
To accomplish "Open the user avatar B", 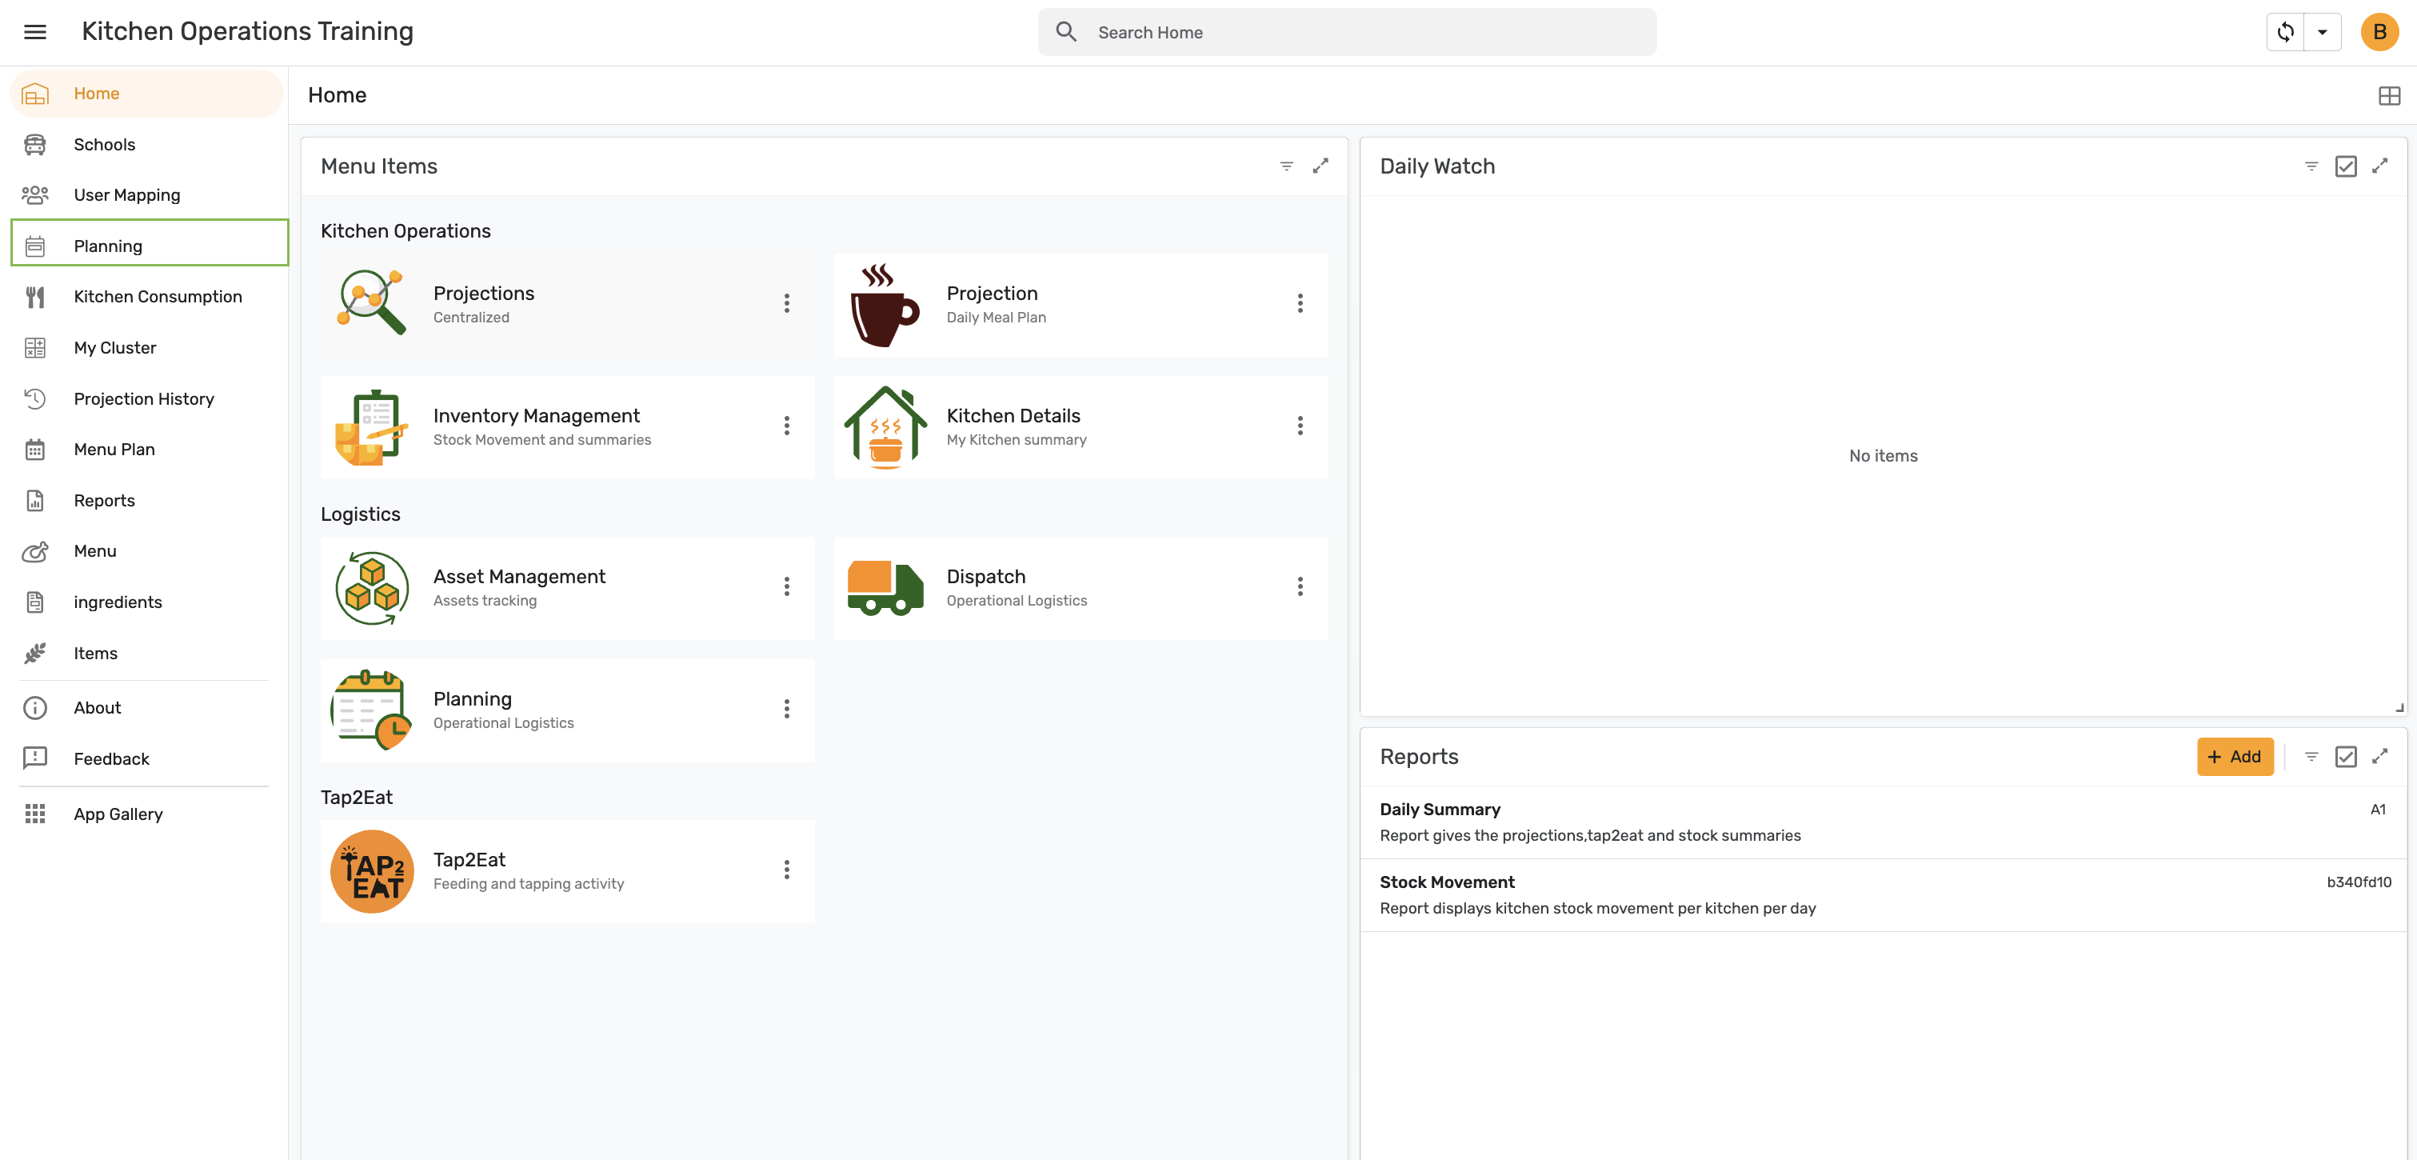I will click(x=2379, y=32).
